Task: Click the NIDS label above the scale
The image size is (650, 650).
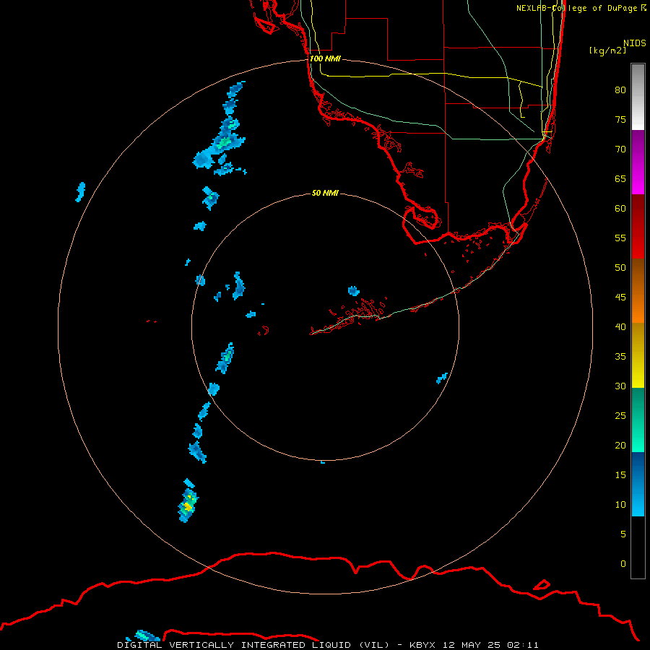Action: [635, 43]
